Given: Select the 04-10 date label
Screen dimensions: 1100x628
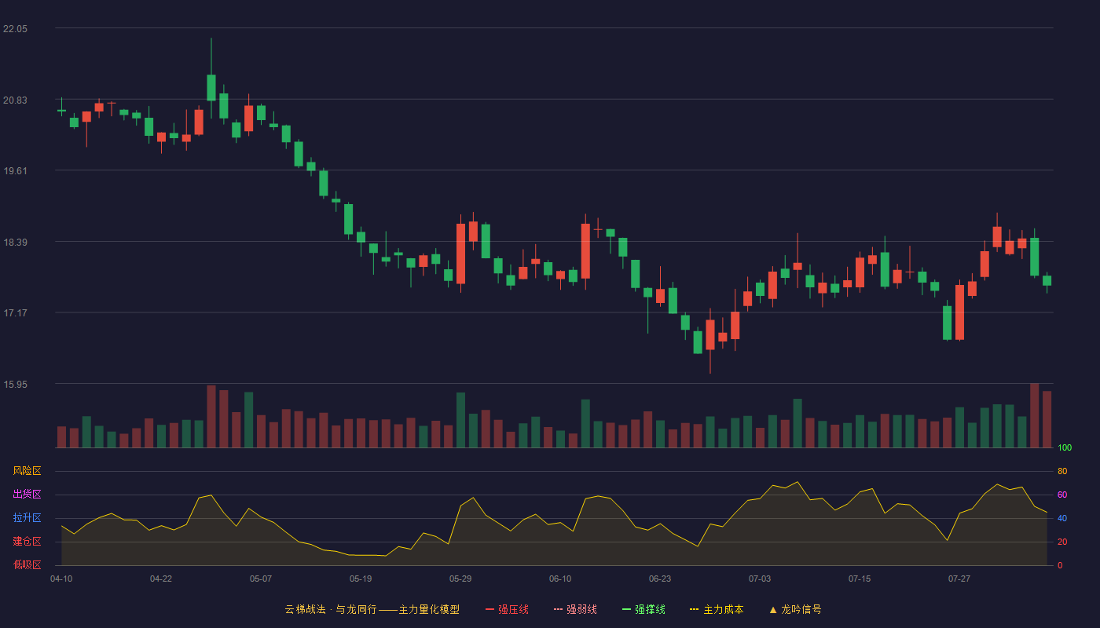Looking at the screenshot, I should (x=61, y=579).
